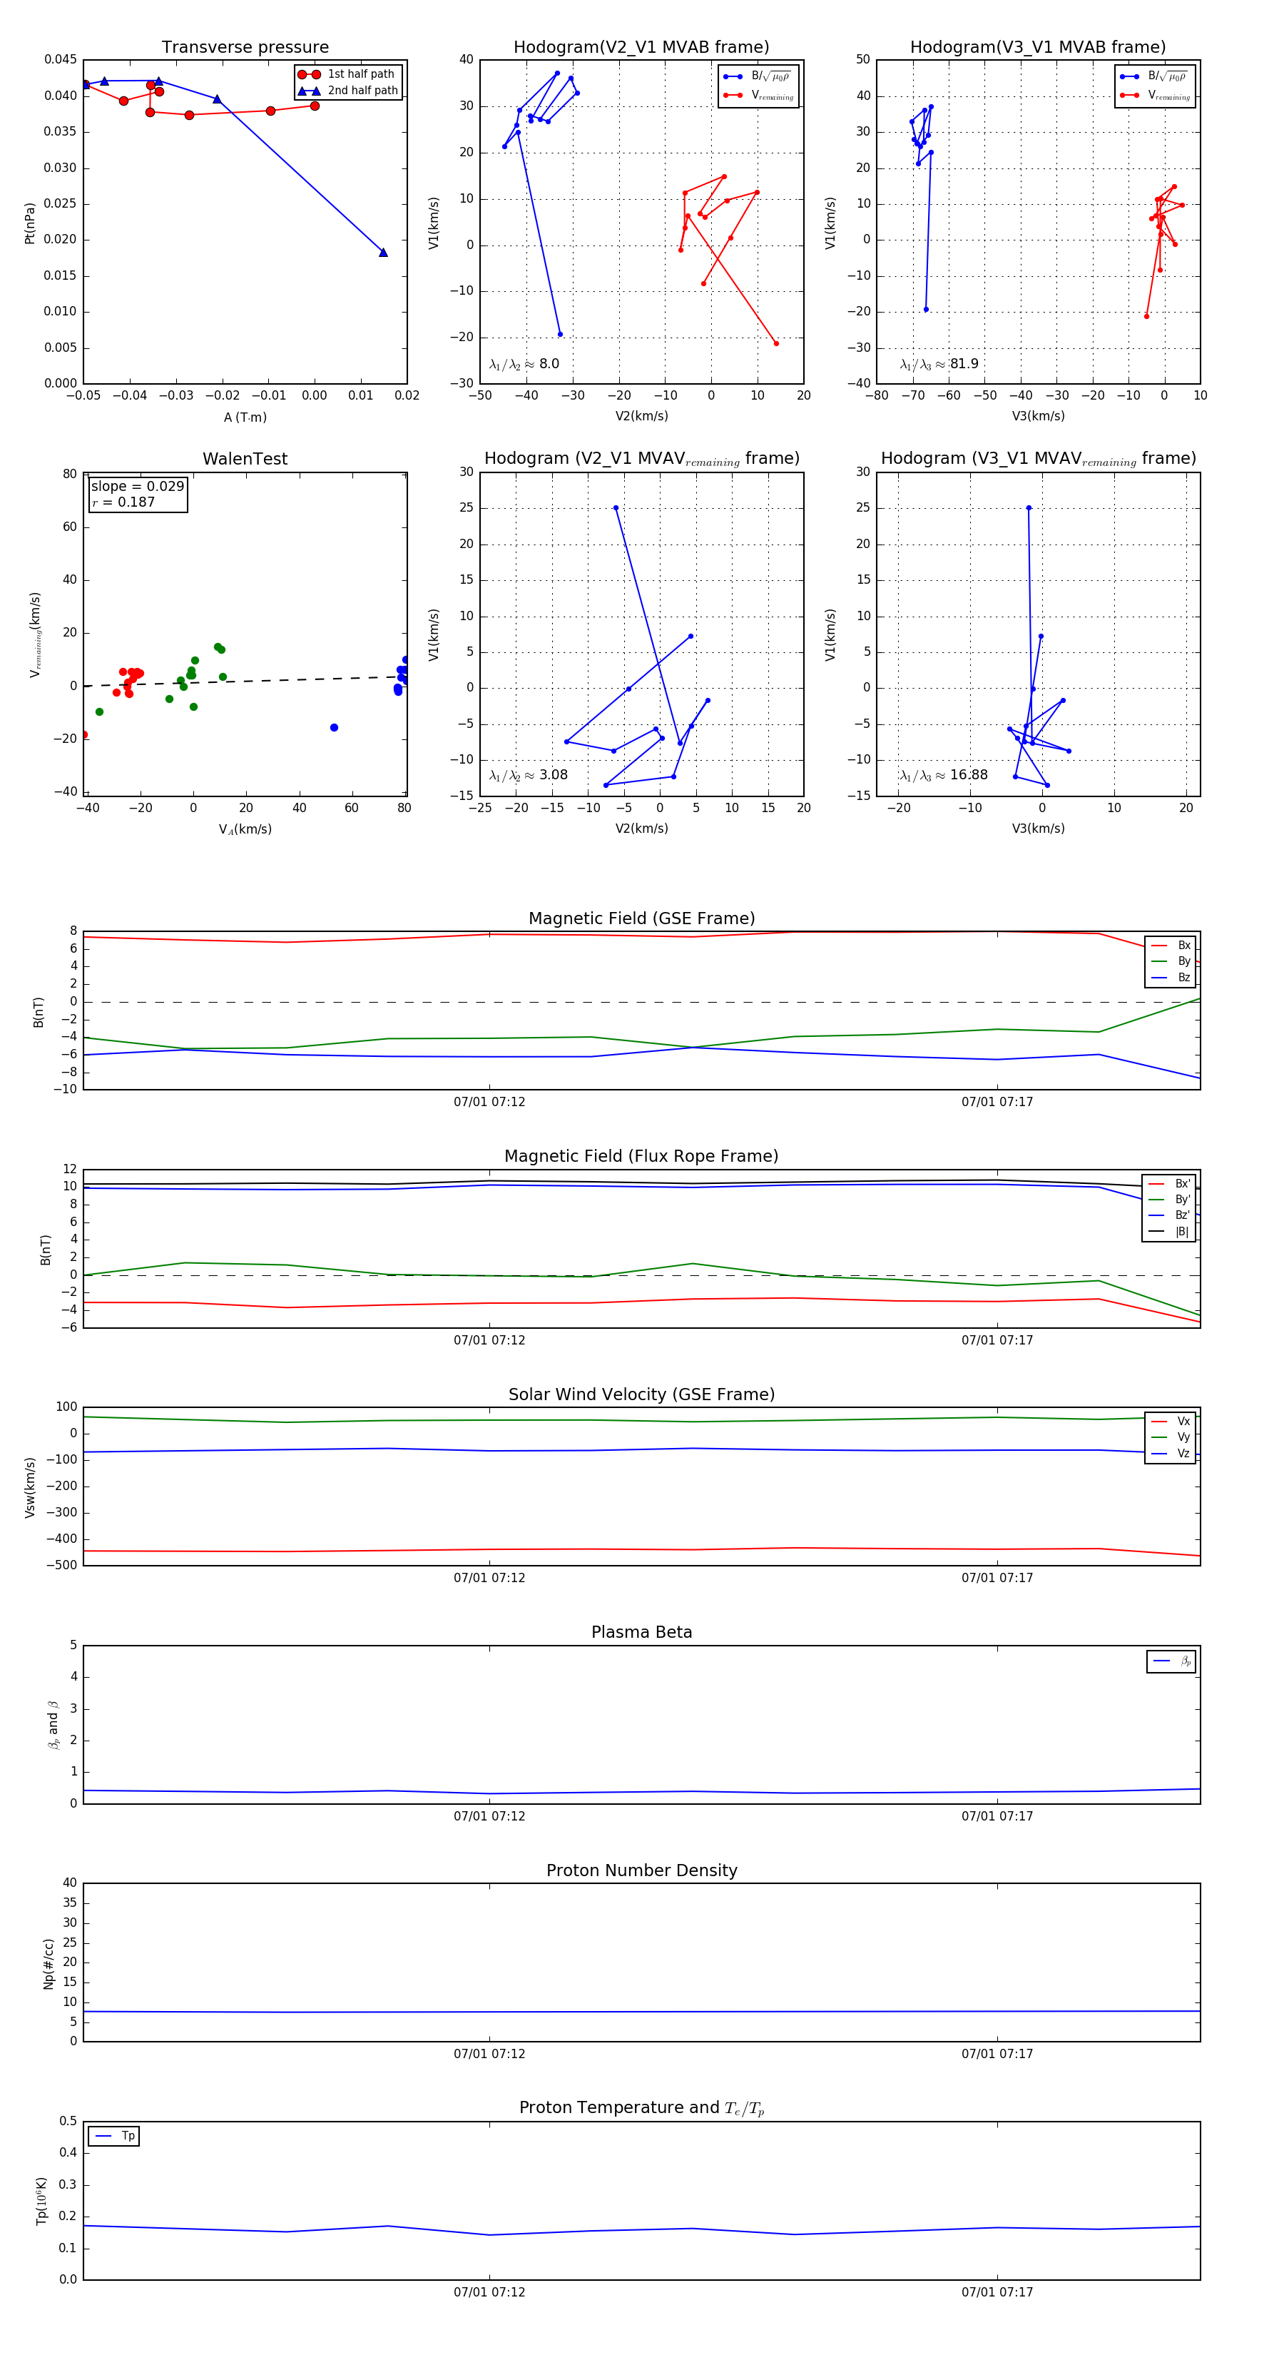Click 'Proton Temperature and Te/Tp' title
This screenshot has height=2355, width=1284.
pyautogui.click(x=641, y=2108)
